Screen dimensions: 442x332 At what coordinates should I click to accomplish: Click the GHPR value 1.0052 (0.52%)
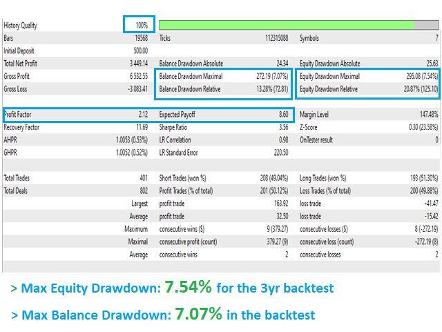point(132,152)
